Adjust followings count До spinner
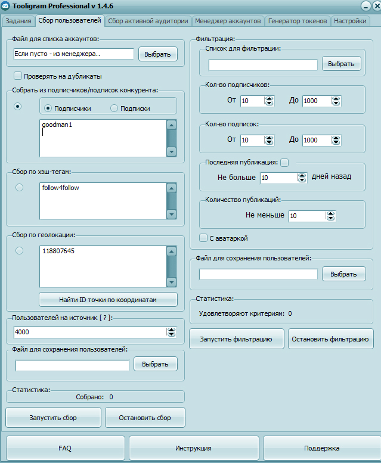The image size is (381, 463). [x=336, y=140]
